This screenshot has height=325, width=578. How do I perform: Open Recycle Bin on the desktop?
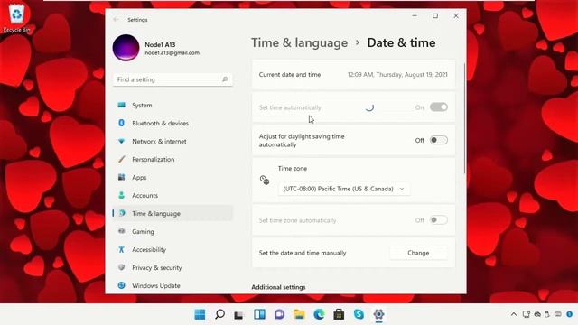coord(16,18)
